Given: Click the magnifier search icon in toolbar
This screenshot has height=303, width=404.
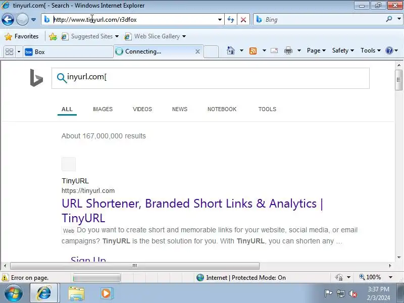Looking at the screenshot, I should pyautogui.click(x=389, y=19).
